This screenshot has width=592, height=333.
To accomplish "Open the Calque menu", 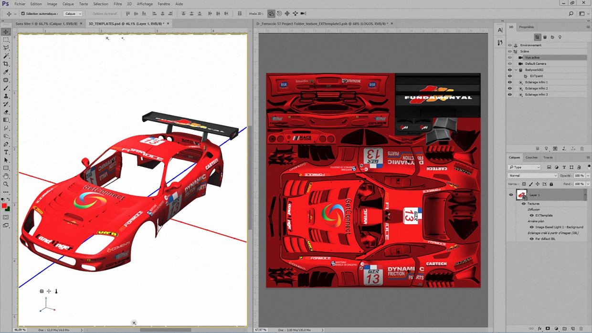I will (68, 4).
